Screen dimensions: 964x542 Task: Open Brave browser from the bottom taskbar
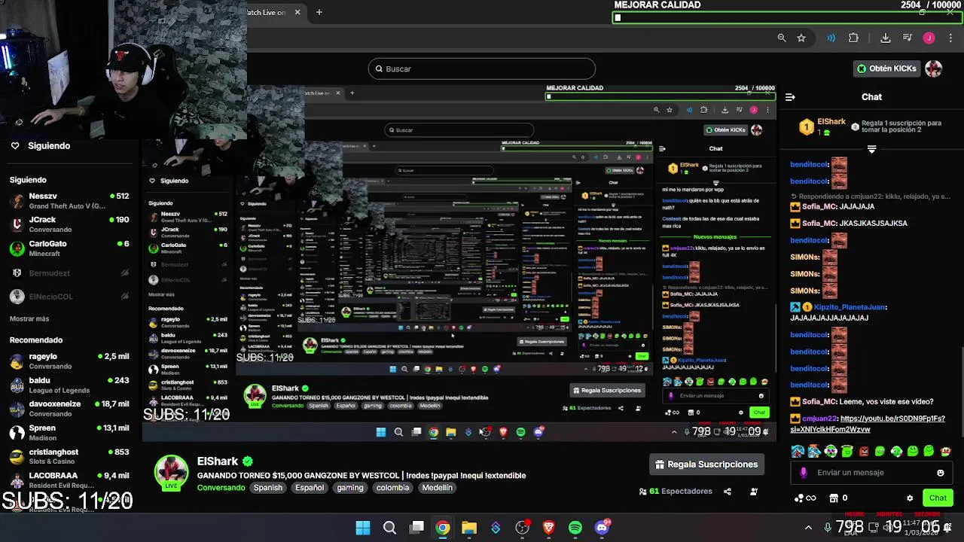tap(549, 528)
